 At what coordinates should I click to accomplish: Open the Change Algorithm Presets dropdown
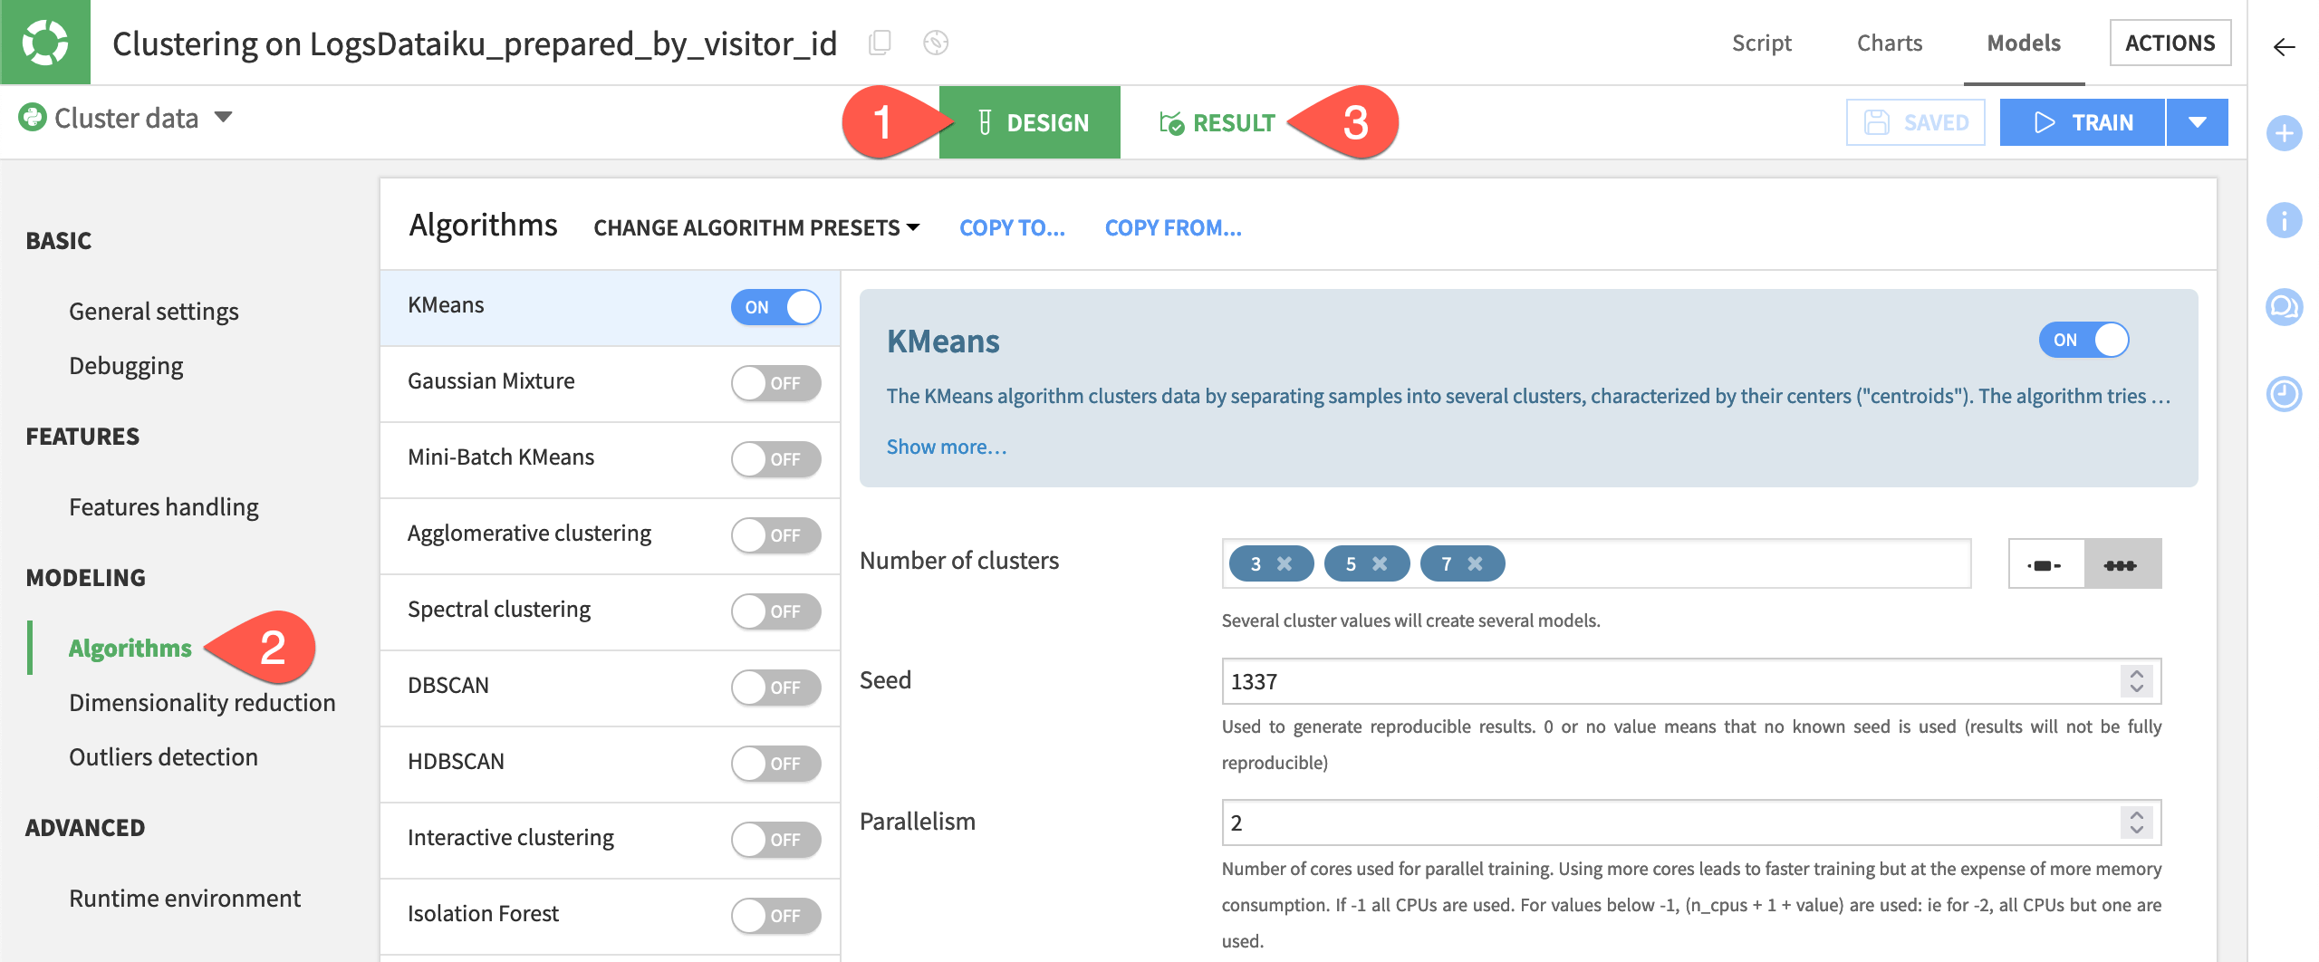click(756, 227)
